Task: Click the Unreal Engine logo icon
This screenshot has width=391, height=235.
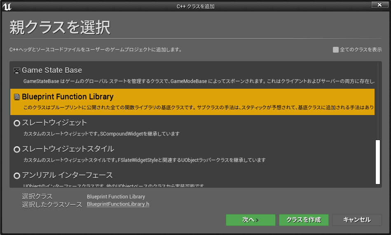Action: coord(7,7)
